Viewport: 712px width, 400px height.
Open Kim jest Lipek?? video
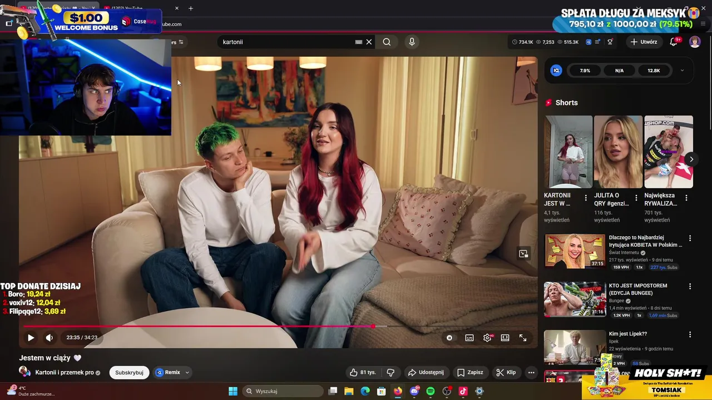point(627,334)
